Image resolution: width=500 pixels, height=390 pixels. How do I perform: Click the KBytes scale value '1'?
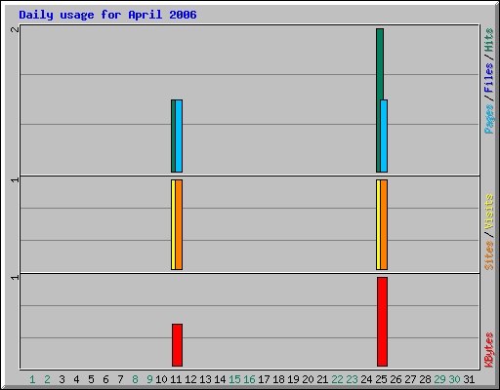(15, 277)
